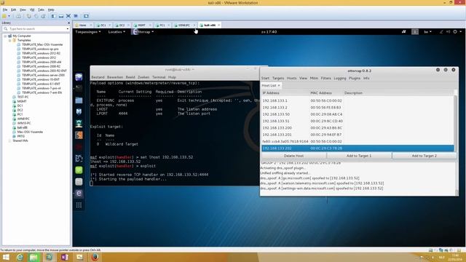Open the terminal icon in Kali dock
Screen dimensions: 466x262
click(x=79, y=88)
